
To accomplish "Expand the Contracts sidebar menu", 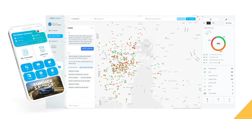I will point(55,41).
